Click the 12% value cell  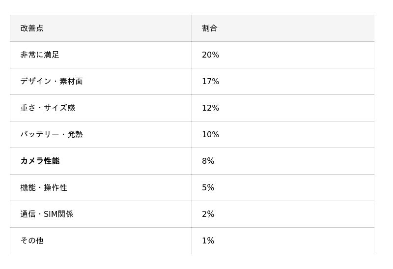pyautogui.click(x=211, y=108)
